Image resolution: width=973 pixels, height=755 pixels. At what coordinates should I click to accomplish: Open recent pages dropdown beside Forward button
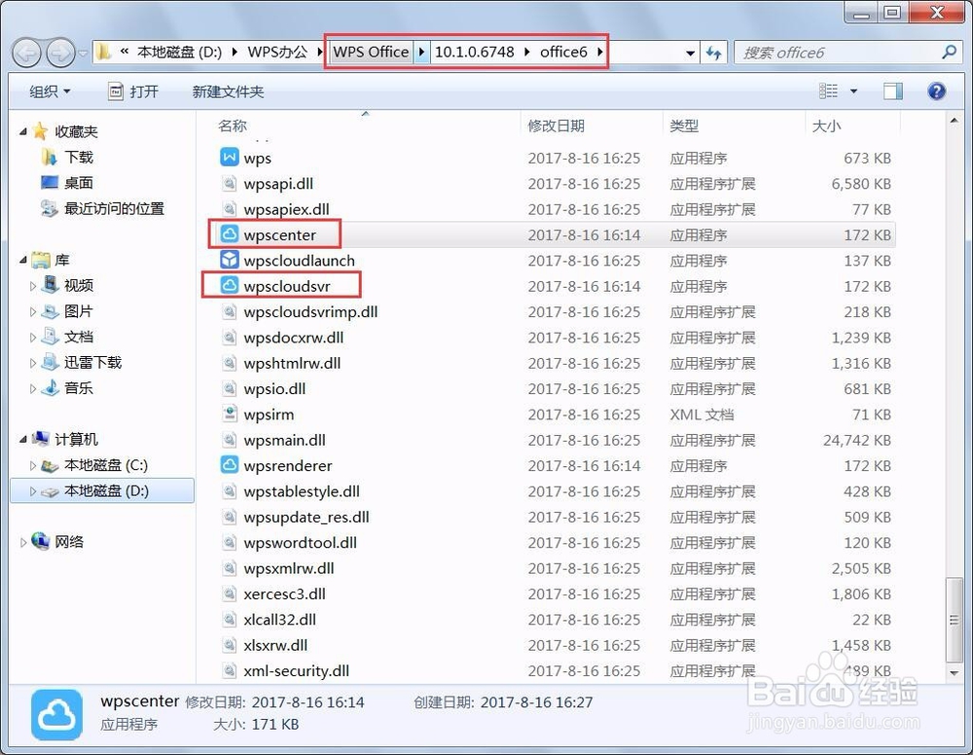pos(83,54)
